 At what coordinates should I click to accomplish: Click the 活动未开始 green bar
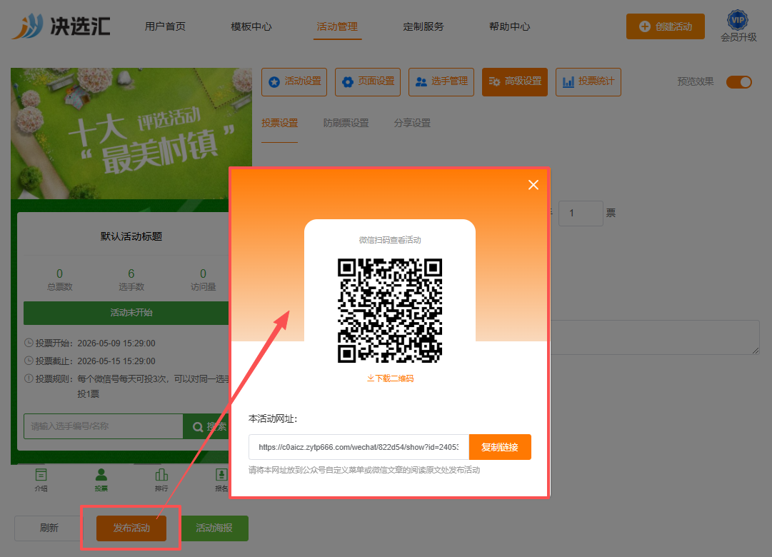126,313
